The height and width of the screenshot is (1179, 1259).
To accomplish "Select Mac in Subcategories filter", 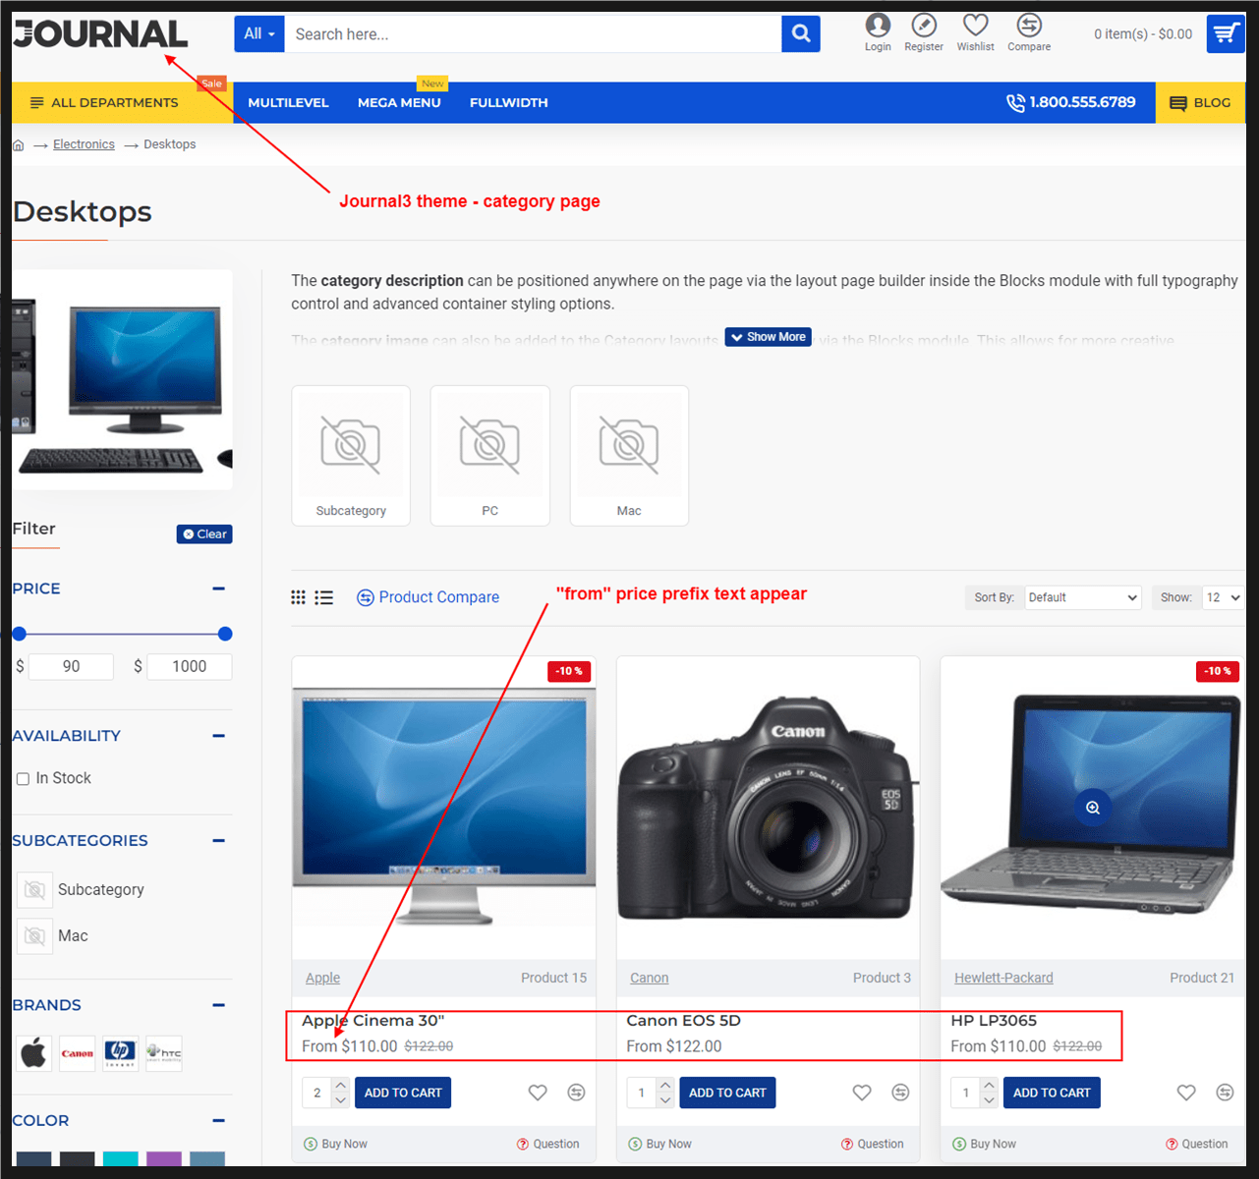I will pos(54,936).
